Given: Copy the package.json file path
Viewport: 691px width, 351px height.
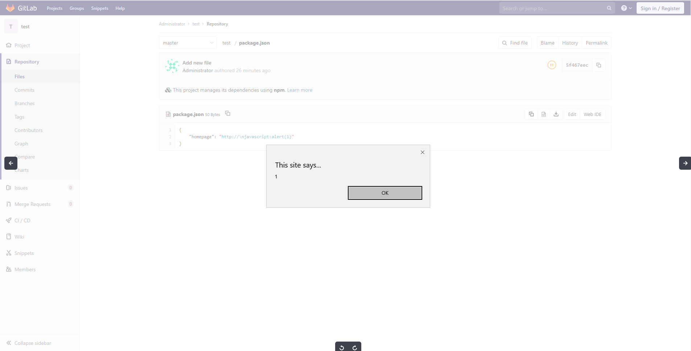Looking at the screenshot, I should pyautogui.click(x=228, y=113).
